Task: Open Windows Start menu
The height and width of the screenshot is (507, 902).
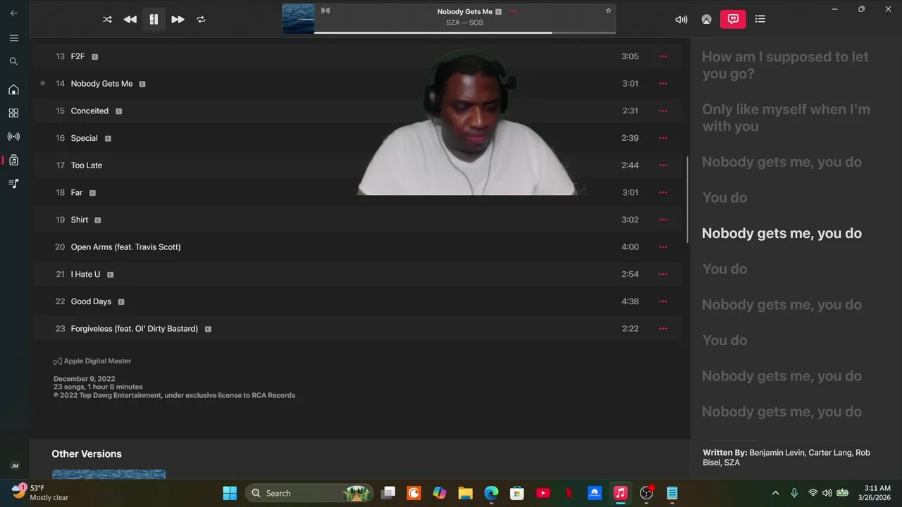Action: pos(230,493)
